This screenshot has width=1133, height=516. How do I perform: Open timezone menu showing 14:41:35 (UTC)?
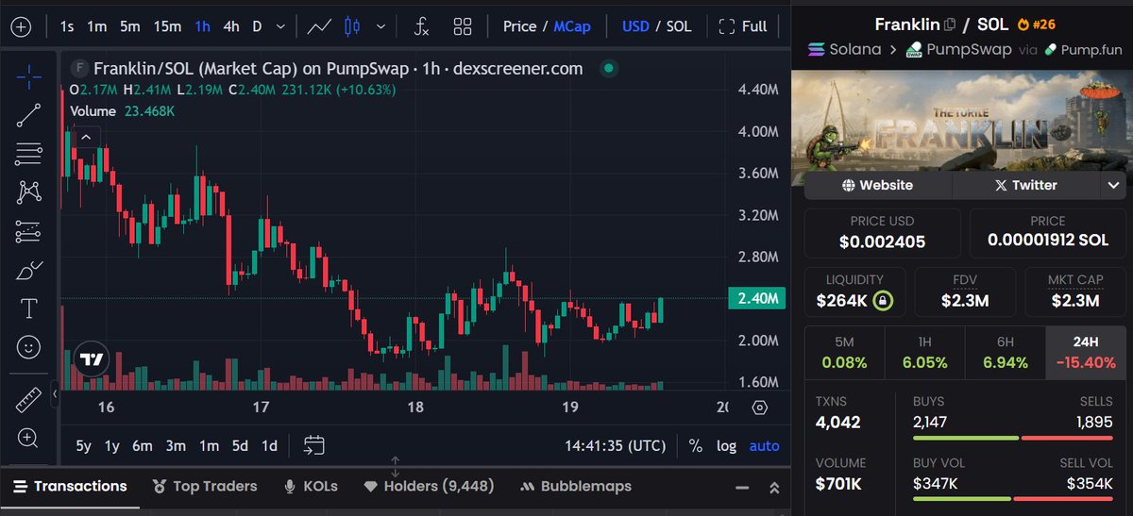coord(616,445)
